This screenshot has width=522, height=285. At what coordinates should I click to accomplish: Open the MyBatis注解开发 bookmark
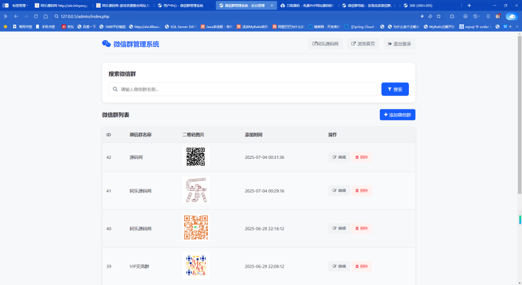pyautogui.click(x=439, y=26)
